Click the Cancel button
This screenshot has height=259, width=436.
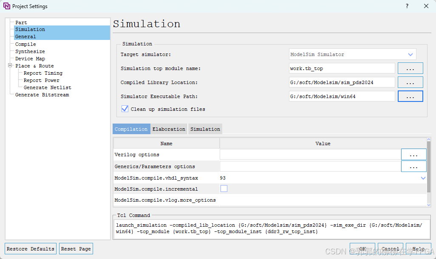point(391,249)
